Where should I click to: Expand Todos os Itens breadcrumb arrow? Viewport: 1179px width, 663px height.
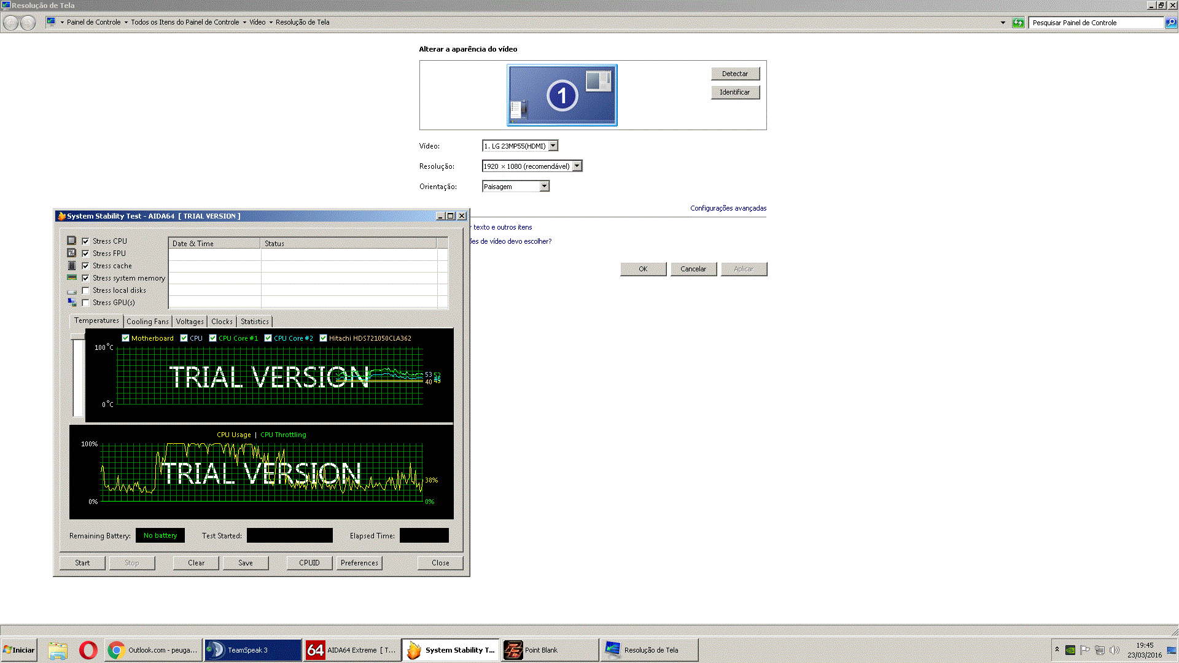(244, 23)
